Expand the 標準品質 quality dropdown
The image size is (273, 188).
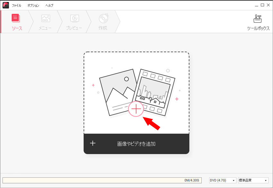coord(253,180)
